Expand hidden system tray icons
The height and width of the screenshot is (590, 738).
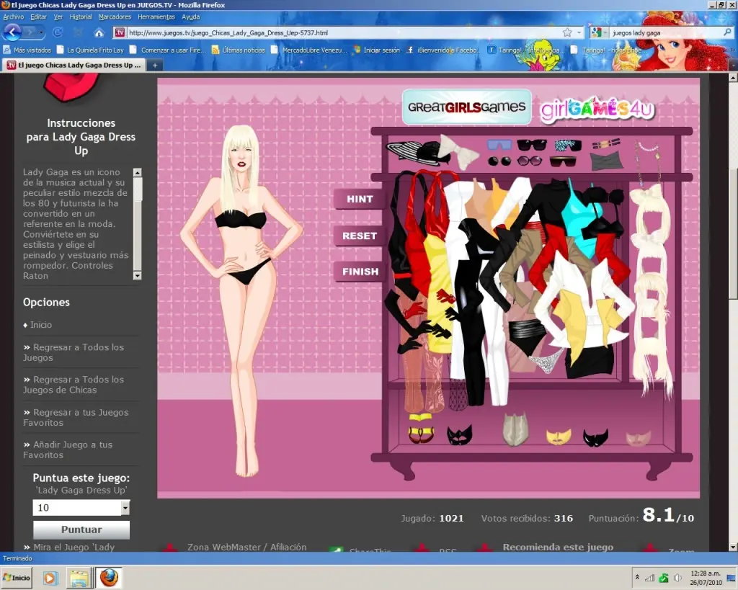[x=637, y=577]
